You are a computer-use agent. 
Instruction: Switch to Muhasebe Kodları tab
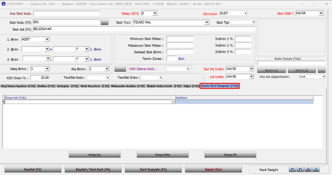click(128, 86)
